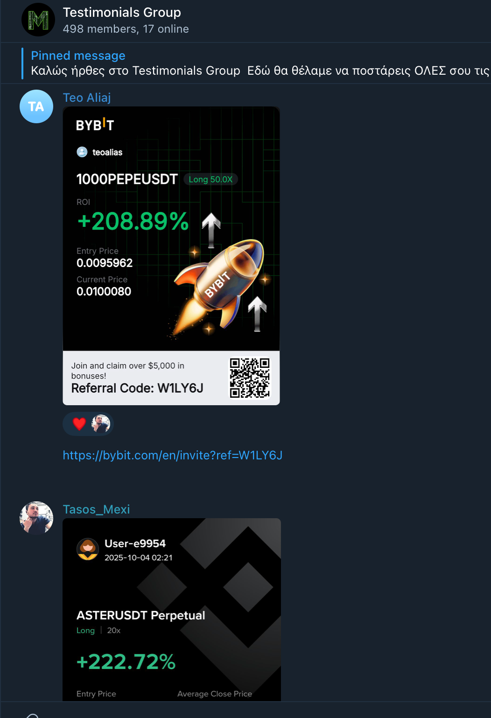Click the teoalias user icon in card
Viewport: 491px width, 718px height.
coord(82,152)
